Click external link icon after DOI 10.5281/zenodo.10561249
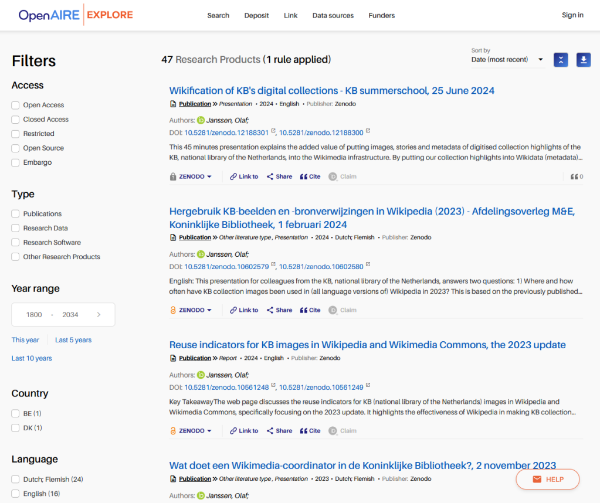The width and height of the screenshot is (600, 503). [x=368, y=385]
